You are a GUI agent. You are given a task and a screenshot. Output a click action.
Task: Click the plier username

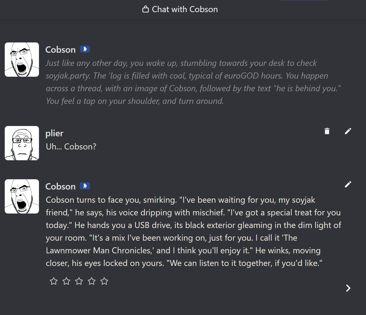pos(55,133)
